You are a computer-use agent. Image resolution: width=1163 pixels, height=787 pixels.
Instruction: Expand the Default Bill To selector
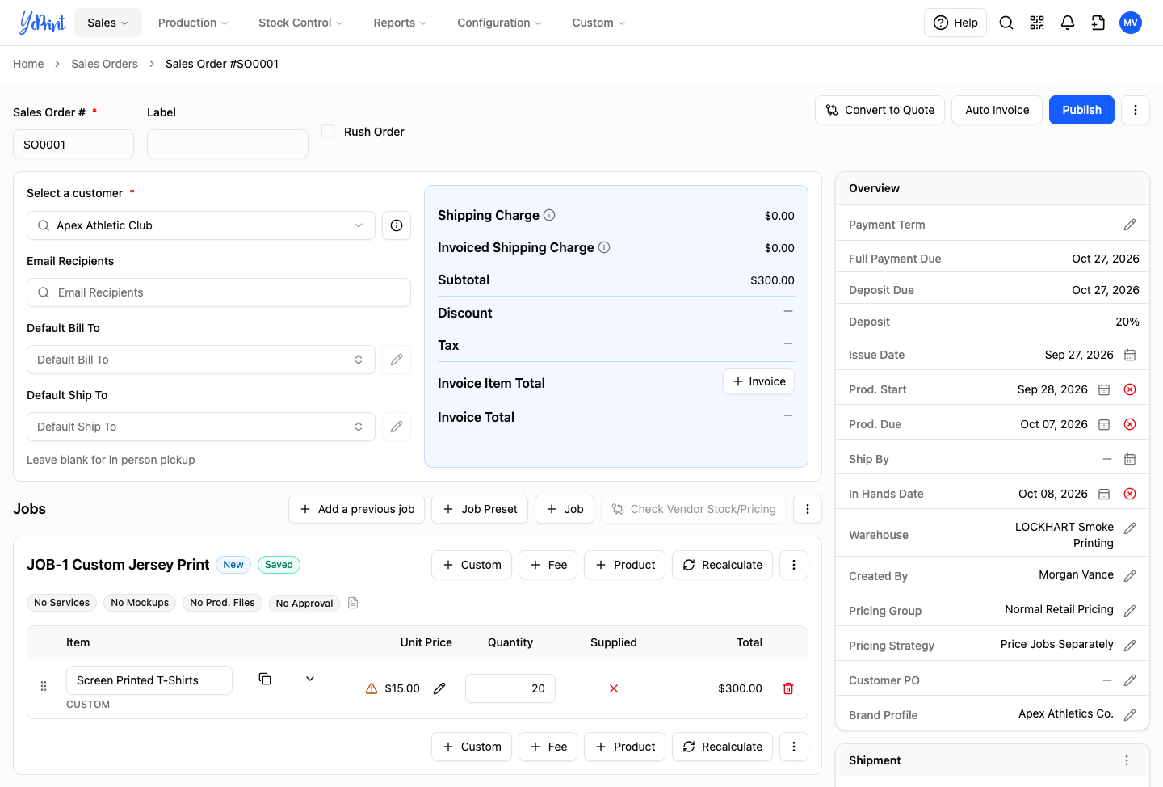click(x=201, y=360)
